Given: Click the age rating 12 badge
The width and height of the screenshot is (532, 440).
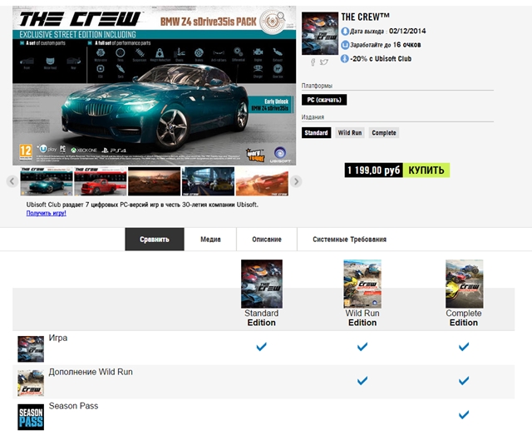Looking at the screenshot, I should coord(26,151).
